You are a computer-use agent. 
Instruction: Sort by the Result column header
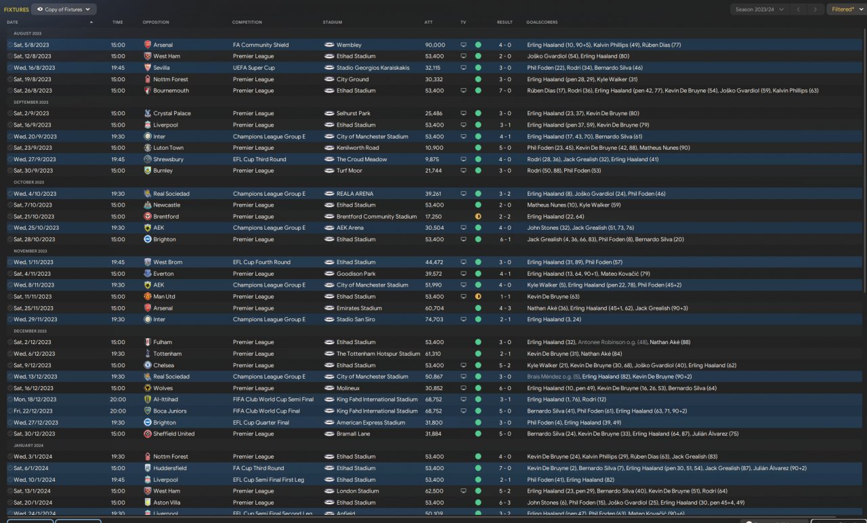pos(505,22)
